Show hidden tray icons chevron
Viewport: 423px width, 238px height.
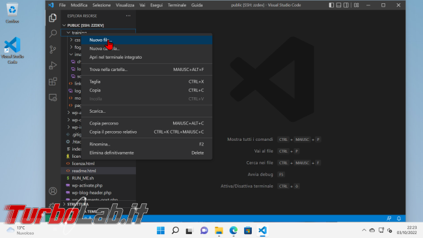coord(364,230)
